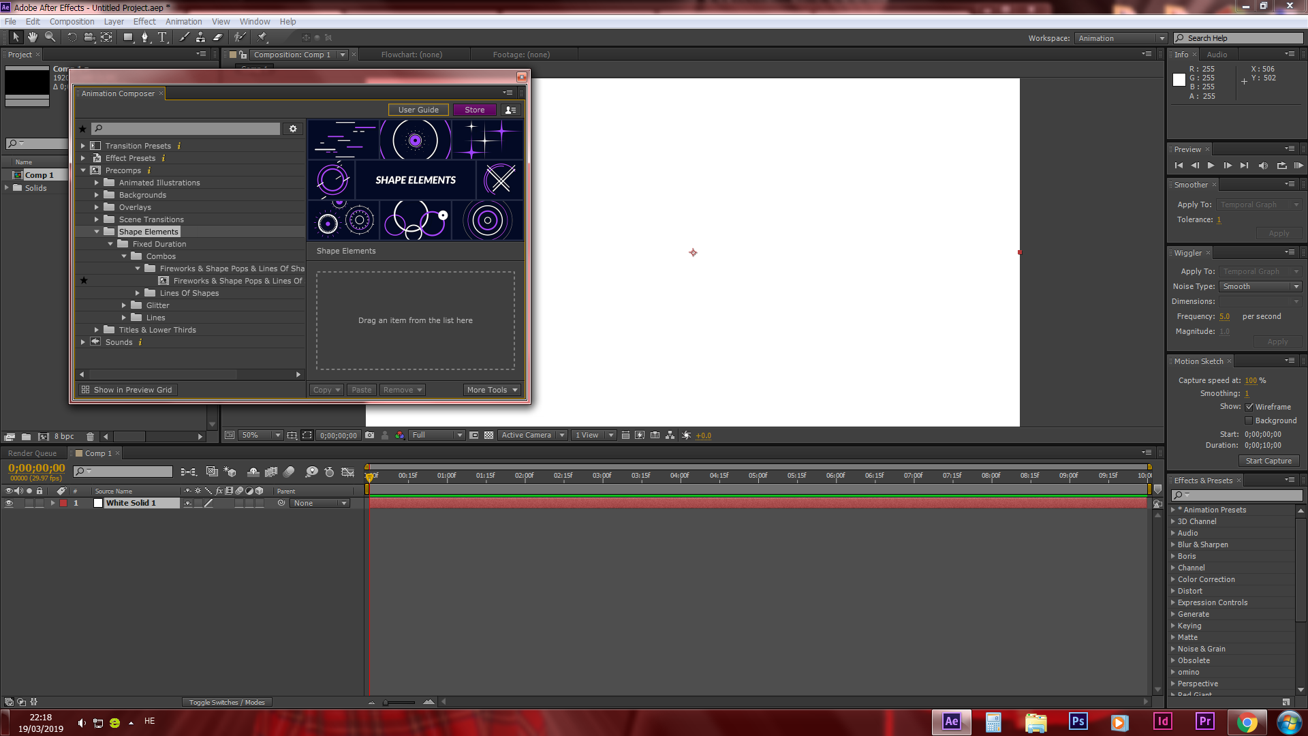Enable the Background checkbox in Motion Sketch

pos(1249,420)
